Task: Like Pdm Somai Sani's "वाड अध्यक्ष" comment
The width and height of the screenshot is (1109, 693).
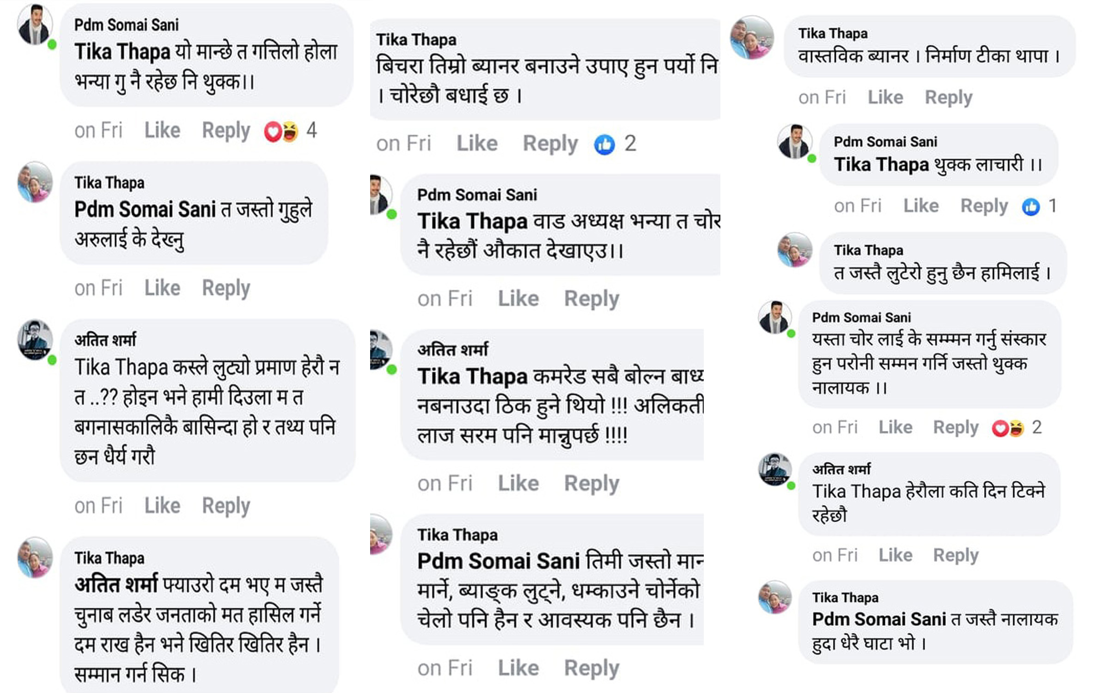Action: 518,299
